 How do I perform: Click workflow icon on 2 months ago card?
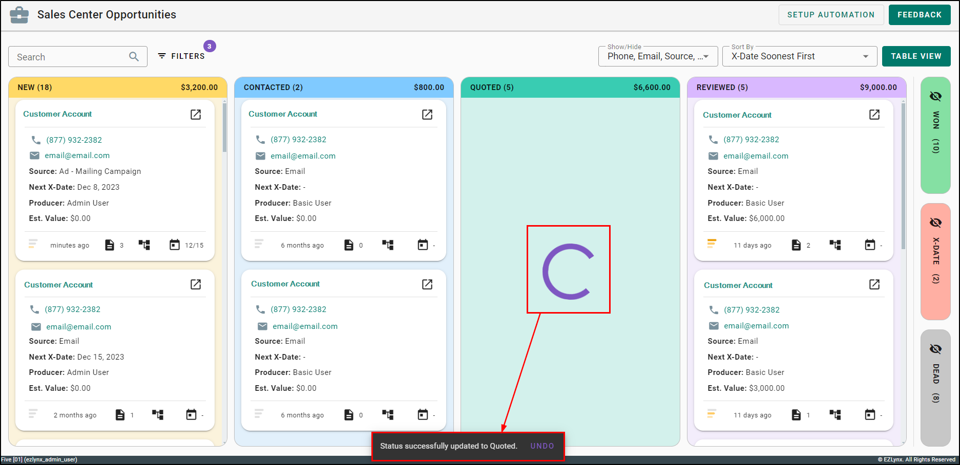(x=158, y=415)
